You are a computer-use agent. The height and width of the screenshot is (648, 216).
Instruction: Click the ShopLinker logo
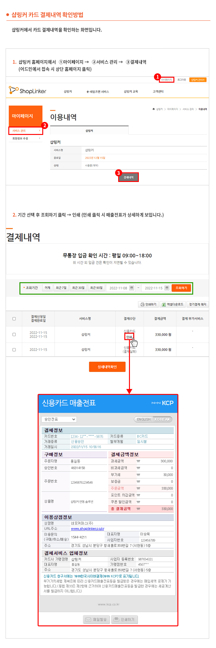(27, 90)
